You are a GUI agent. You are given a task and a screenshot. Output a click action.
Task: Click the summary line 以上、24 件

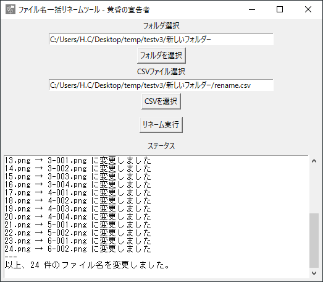pos(87,265)
